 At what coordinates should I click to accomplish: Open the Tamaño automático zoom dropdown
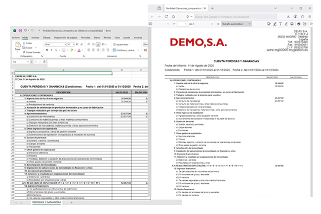coord(237,23)
